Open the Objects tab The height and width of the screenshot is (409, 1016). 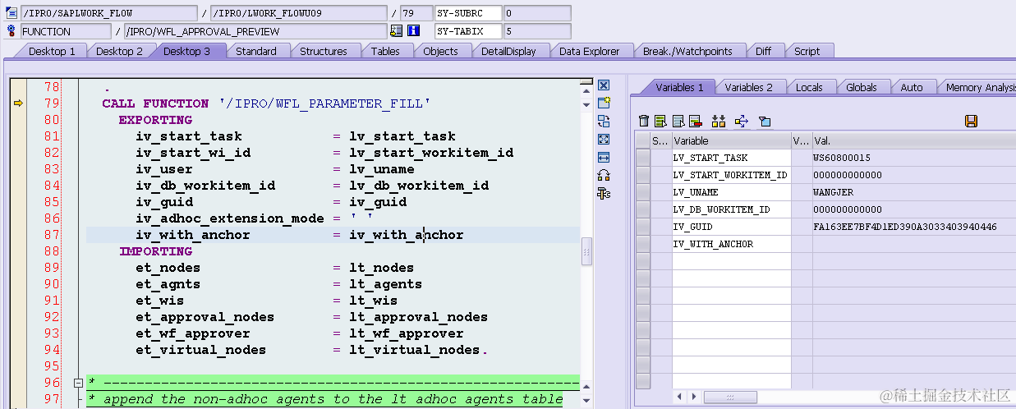click(440, 51)
